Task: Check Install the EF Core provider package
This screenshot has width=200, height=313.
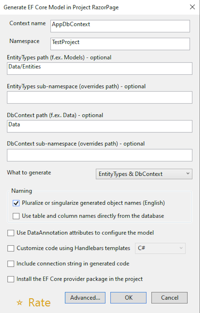Action: click(x=11, y=279)
